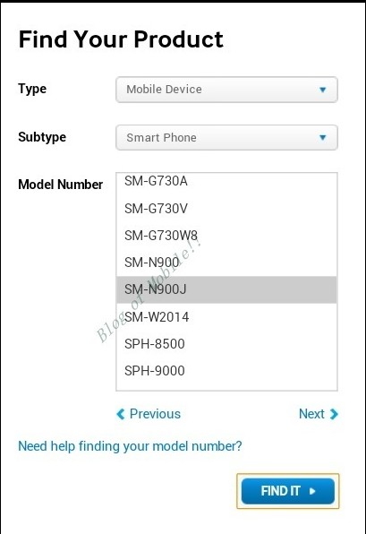Click the right chevron after Next
Image resolution: width=366 pixels, height=534 pixels.
pos(334,414)
